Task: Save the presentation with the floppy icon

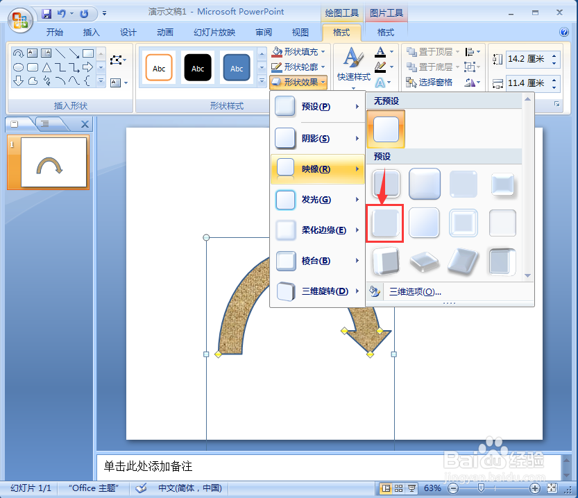Action: [46, 14]
